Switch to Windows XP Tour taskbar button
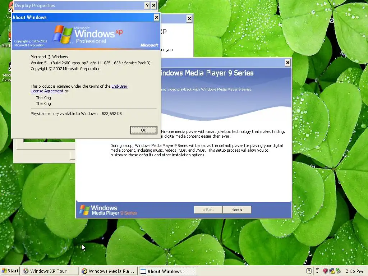 (x=50, y=271)
